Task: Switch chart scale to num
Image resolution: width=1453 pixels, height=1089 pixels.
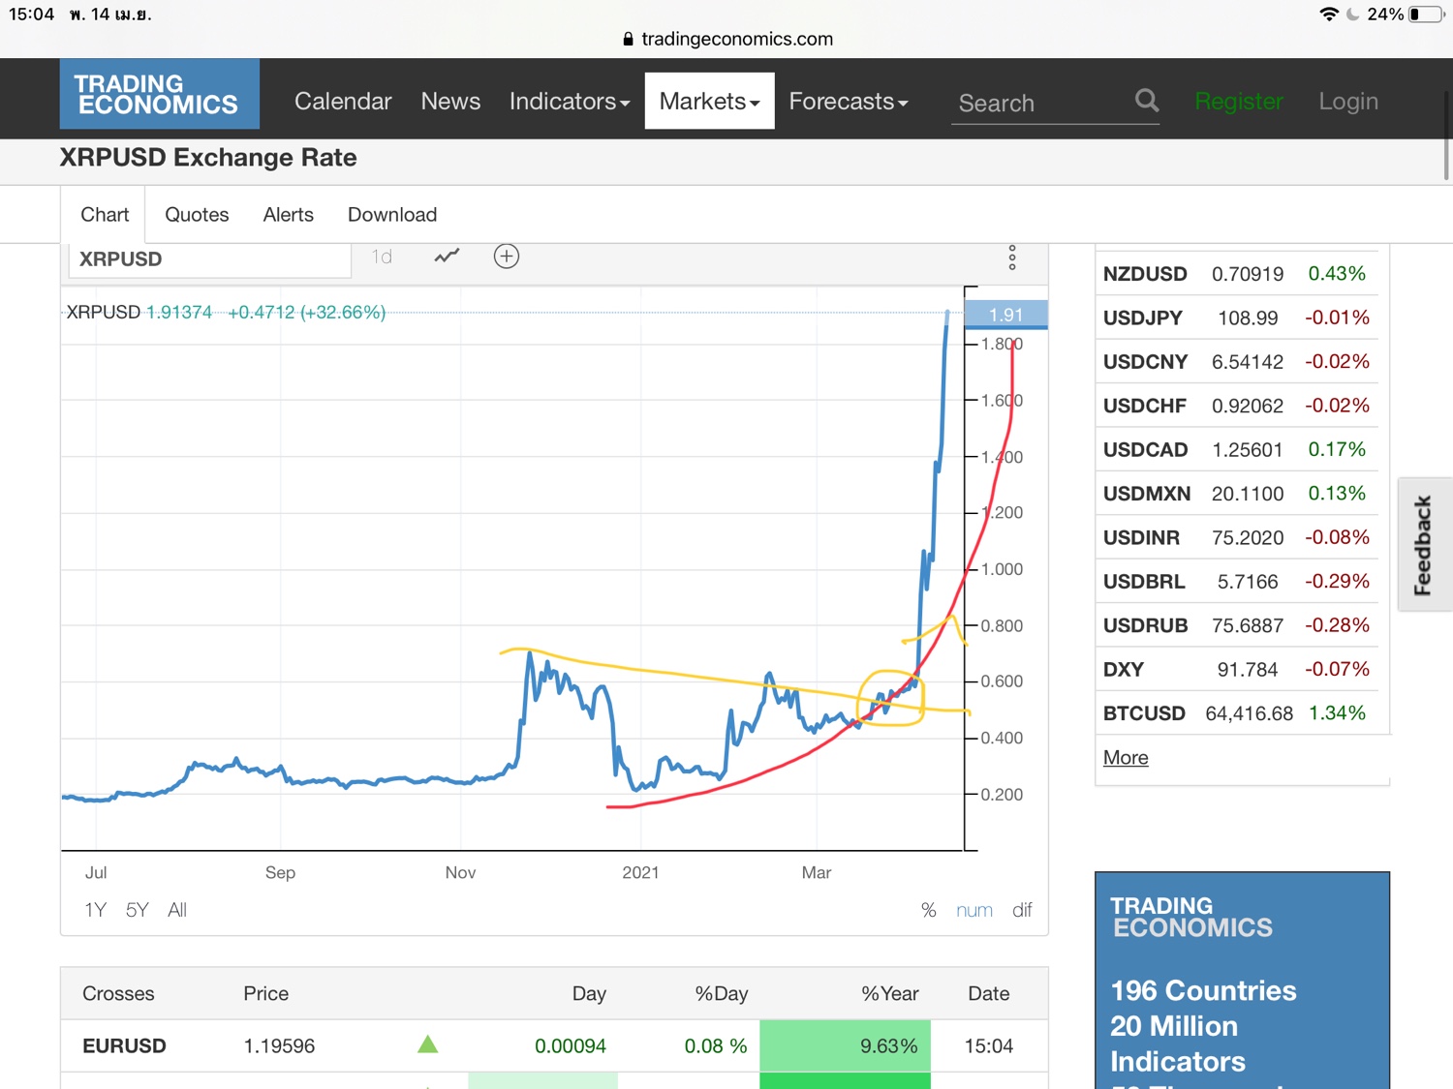Action: click(974, 910)
